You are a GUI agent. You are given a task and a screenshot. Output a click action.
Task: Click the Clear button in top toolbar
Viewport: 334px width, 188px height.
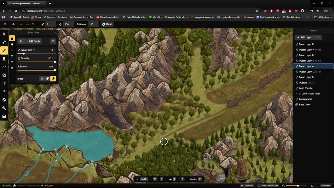pyautogui.click(x=107, y=24)
